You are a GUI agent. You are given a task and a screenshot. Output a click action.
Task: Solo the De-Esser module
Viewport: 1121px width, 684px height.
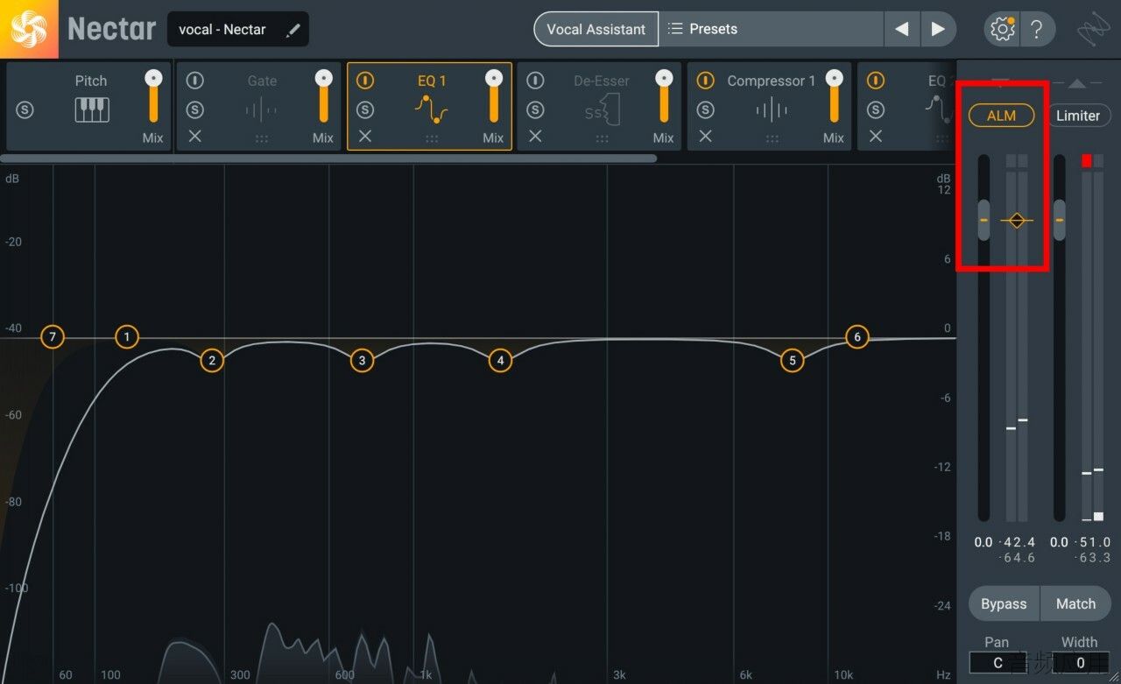pyautogui.click(x=535, y=110)
